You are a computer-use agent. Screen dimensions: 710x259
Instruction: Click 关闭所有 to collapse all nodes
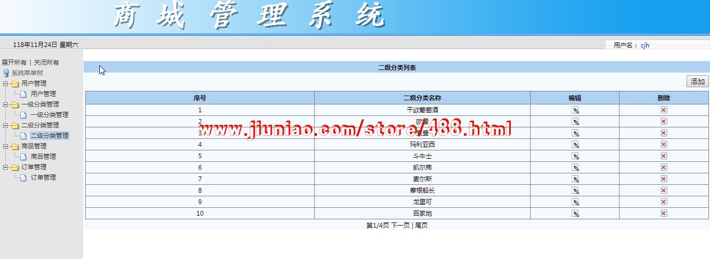tap(47, 62)
